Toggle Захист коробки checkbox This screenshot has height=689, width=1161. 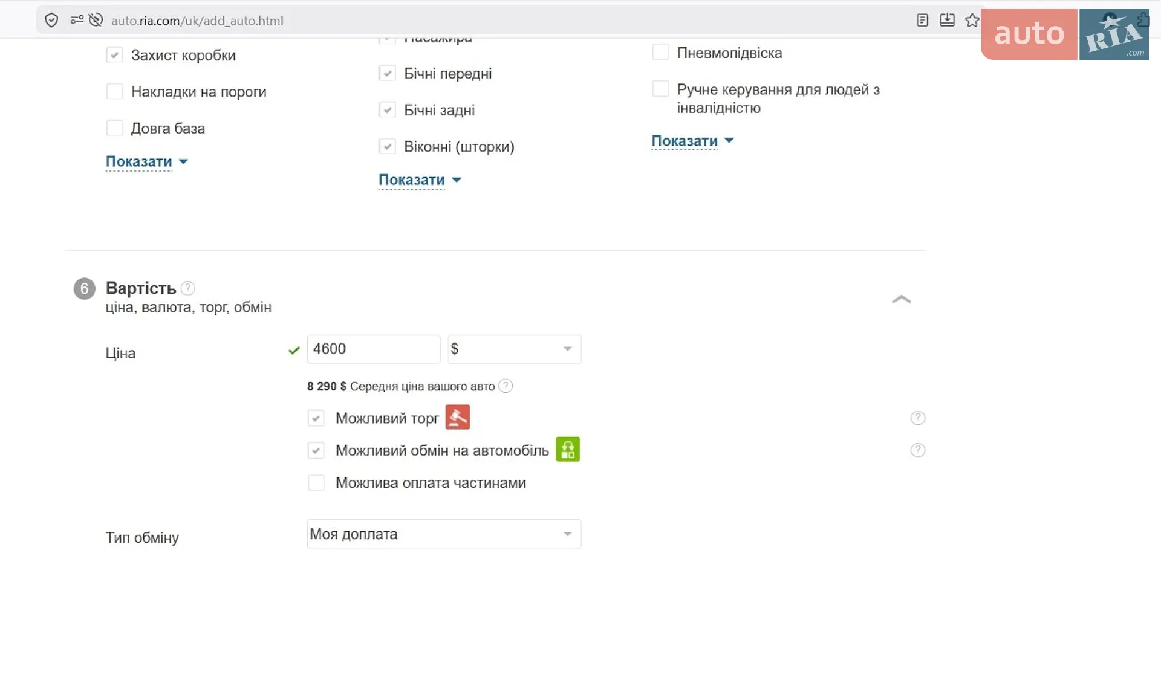tap(114, 55)
